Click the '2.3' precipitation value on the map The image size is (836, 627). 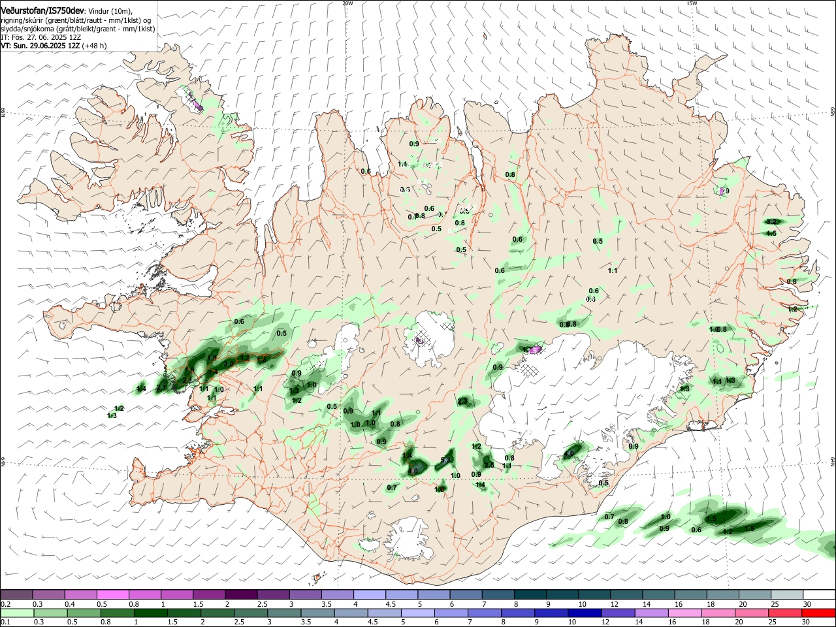(x=462, y=401)
